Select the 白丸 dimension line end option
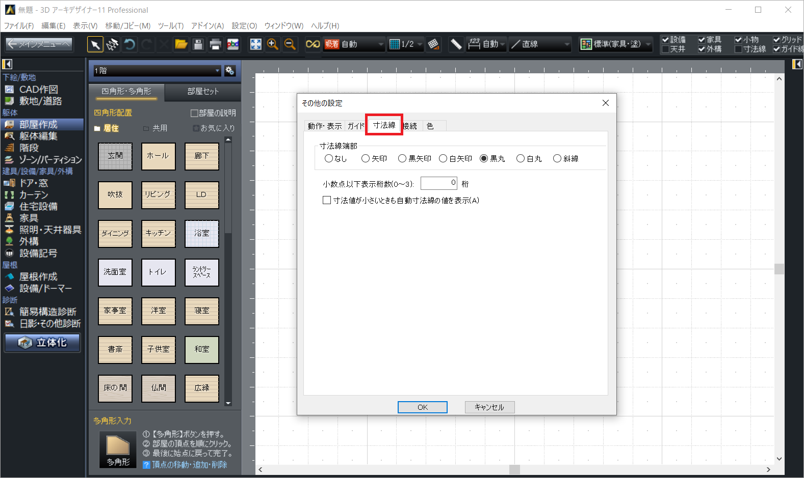The height and width of the screenshot is (478, 804). click(x=521, y=159)
